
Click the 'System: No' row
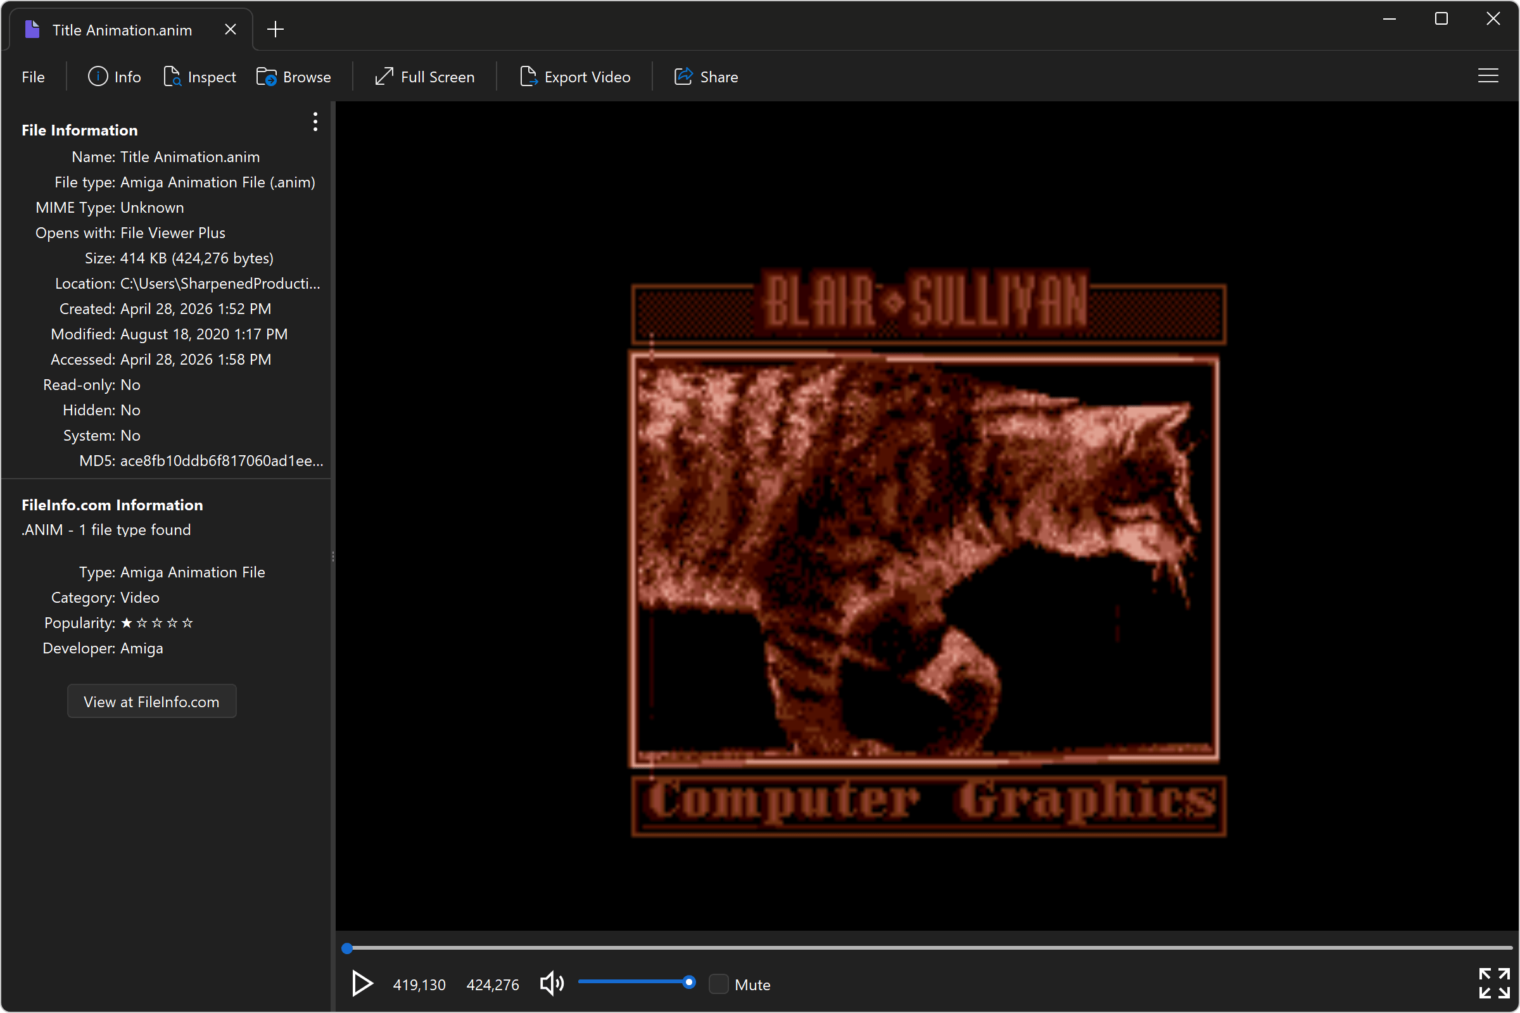point(101,436)
